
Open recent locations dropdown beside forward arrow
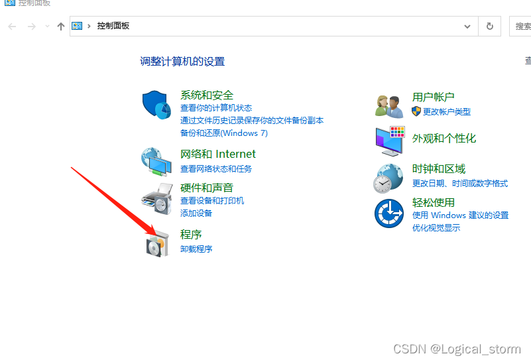click(47, 26)
